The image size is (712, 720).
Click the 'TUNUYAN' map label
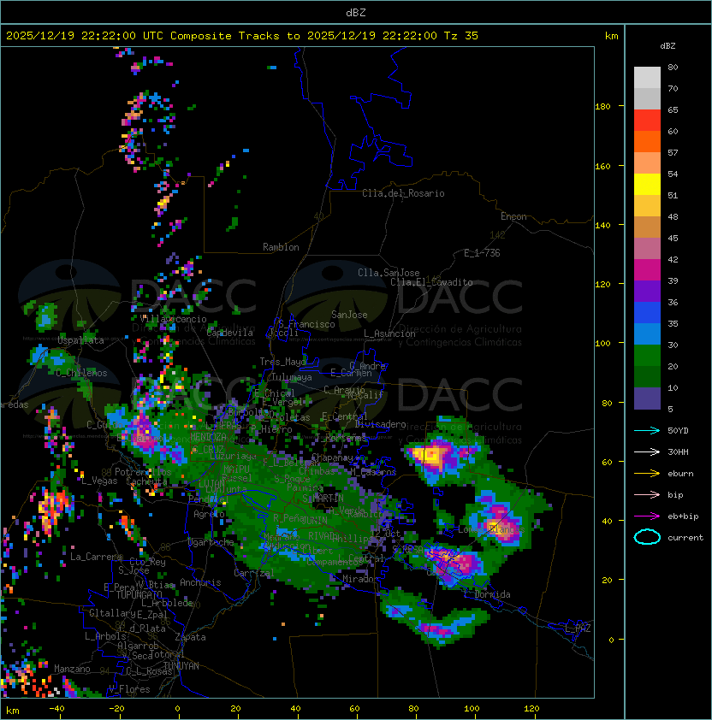pos(181,666)
